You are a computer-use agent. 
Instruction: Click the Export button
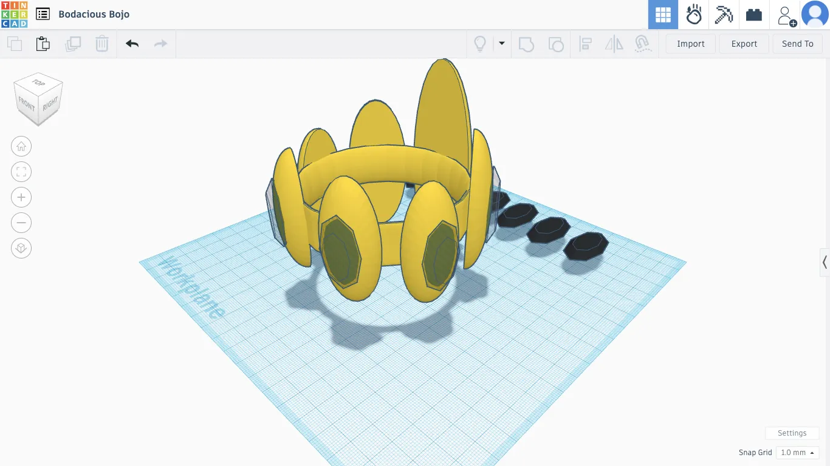744,44
